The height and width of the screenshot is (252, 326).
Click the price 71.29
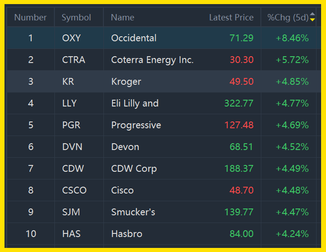[241, 38]
